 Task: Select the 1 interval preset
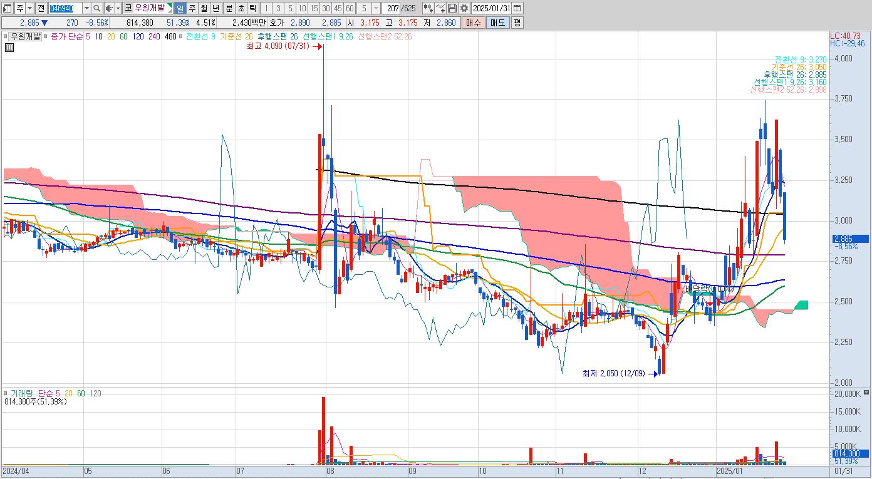pos(266,8)
